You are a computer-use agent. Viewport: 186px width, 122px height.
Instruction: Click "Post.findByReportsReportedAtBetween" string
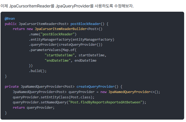(105, 102)
